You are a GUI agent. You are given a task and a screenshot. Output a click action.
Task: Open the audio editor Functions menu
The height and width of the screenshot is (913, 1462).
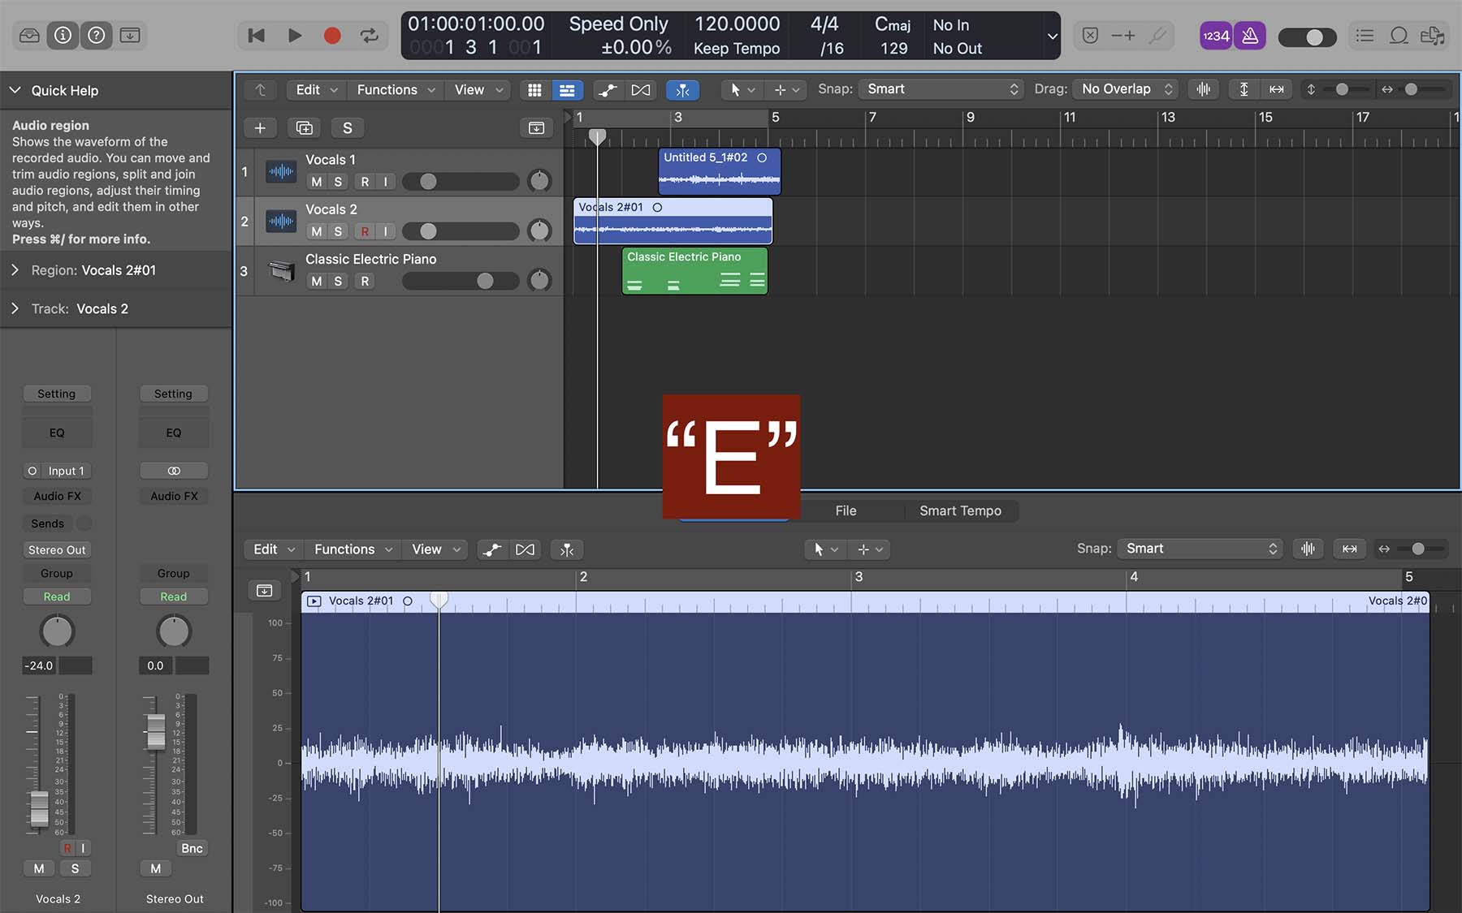(x=353, y=549)
